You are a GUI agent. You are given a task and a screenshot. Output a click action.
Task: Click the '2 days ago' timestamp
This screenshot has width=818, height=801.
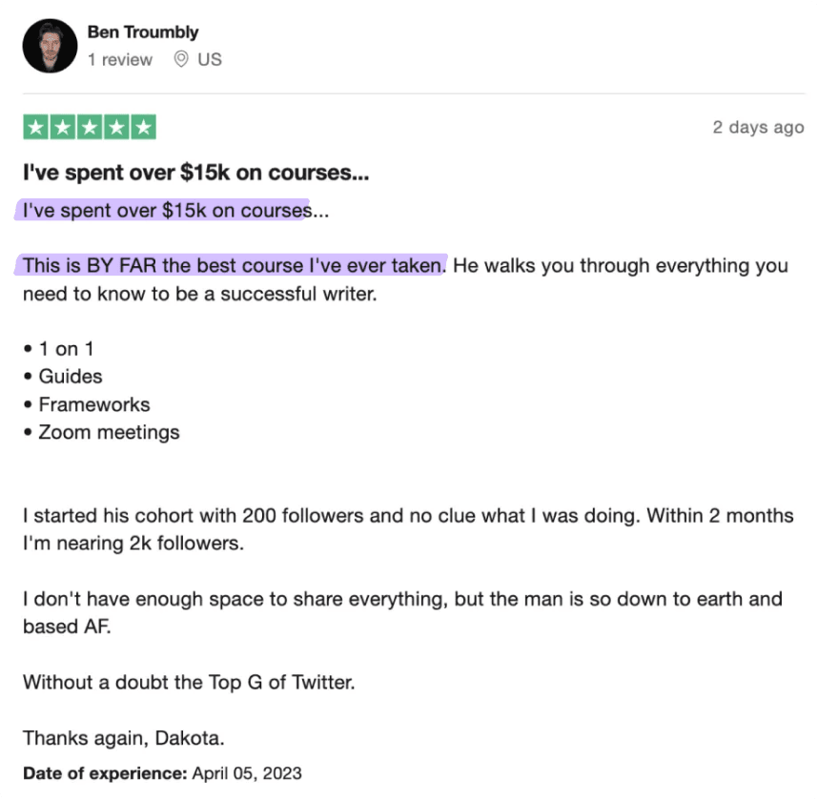click(x=758, y=127)
